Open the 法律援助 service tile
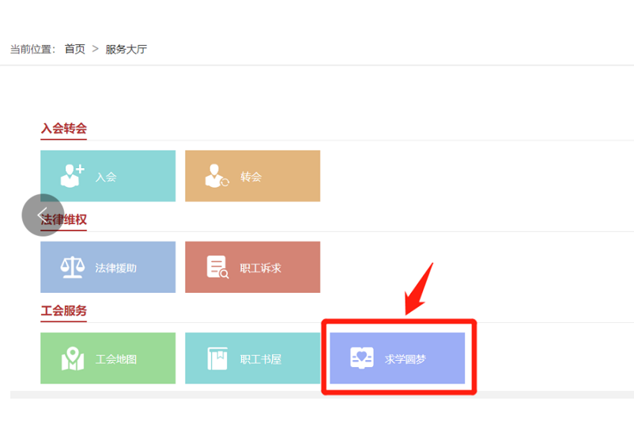The height and width of the screenshot is (431, 634). coord(108,267)
